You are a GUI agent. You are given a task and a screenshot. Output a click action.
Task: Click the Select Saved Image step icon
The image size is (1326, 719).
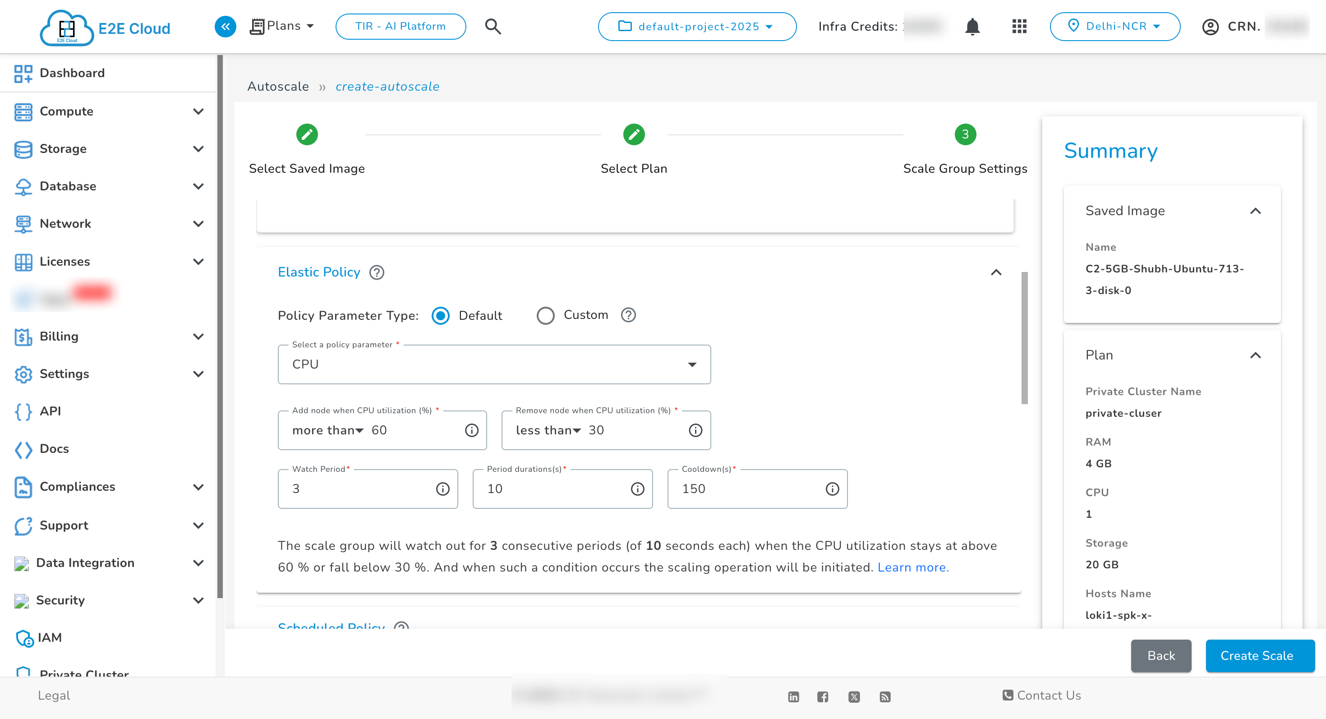click(x=307, y=135)
